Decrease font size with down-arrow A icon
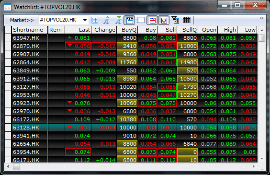Image resolution: width=270 pixels, height=175 pixels. tap(118, 20)
